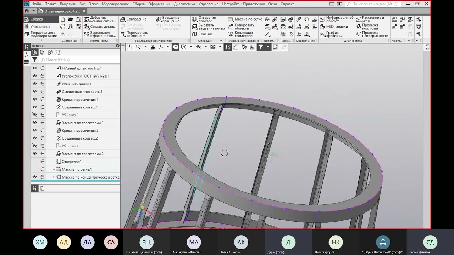Viewport: 454px width, 255px height.
Task: Activate Переместить компонент tool
Action: (134, 34)
